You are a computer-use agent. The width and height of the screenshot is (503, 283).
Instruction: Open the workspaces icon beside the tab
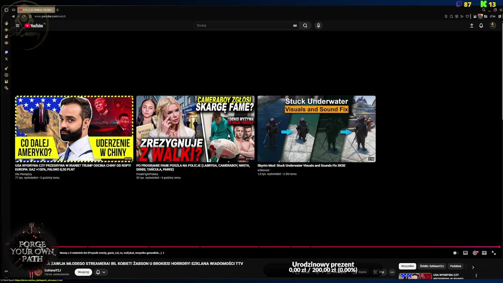13,10
